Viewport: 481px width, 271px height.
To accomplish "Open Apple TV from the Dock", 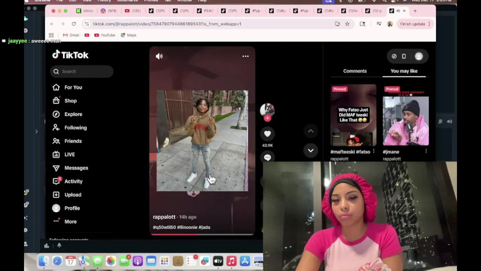I will coord(218,261).
